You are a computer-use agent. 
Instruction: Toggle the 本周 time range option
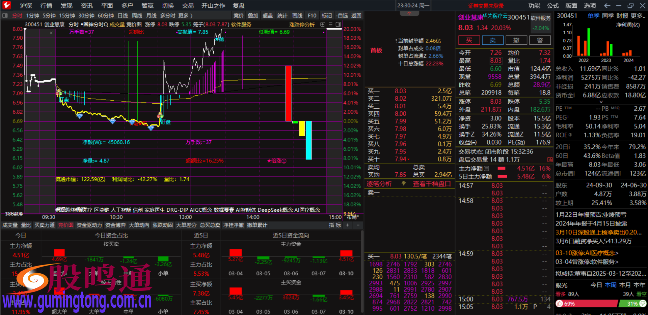coord(611,285)
